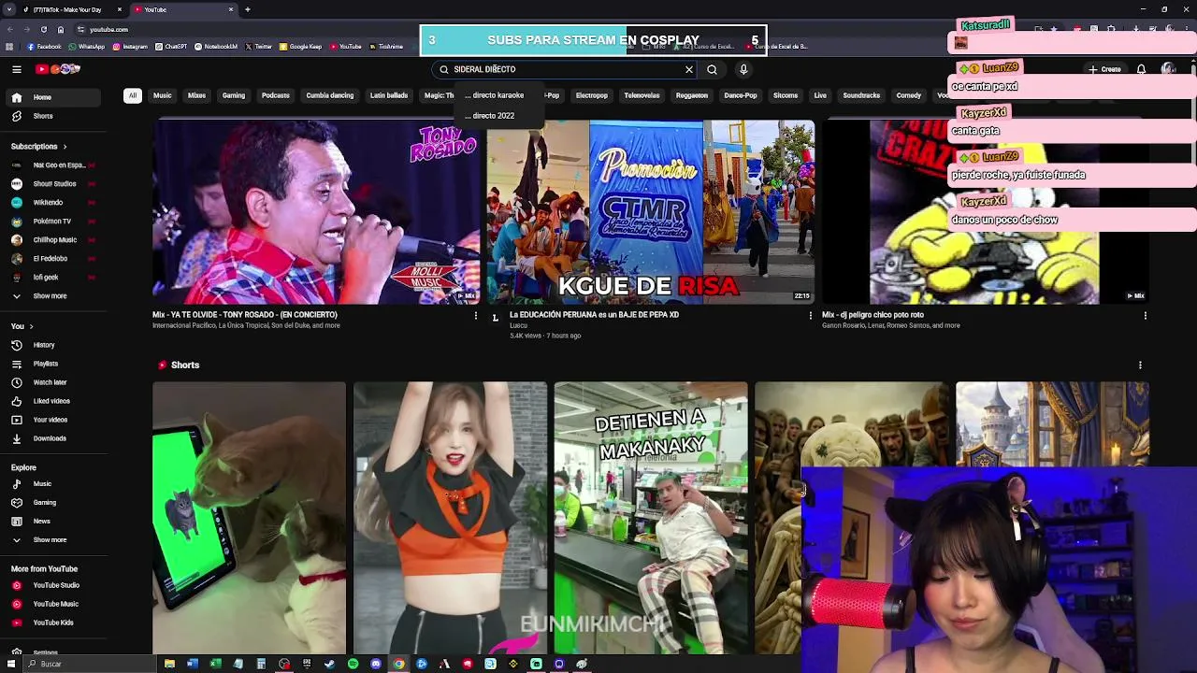
Task: Open Shorts in the sidebar
Action: pos(54,116)
